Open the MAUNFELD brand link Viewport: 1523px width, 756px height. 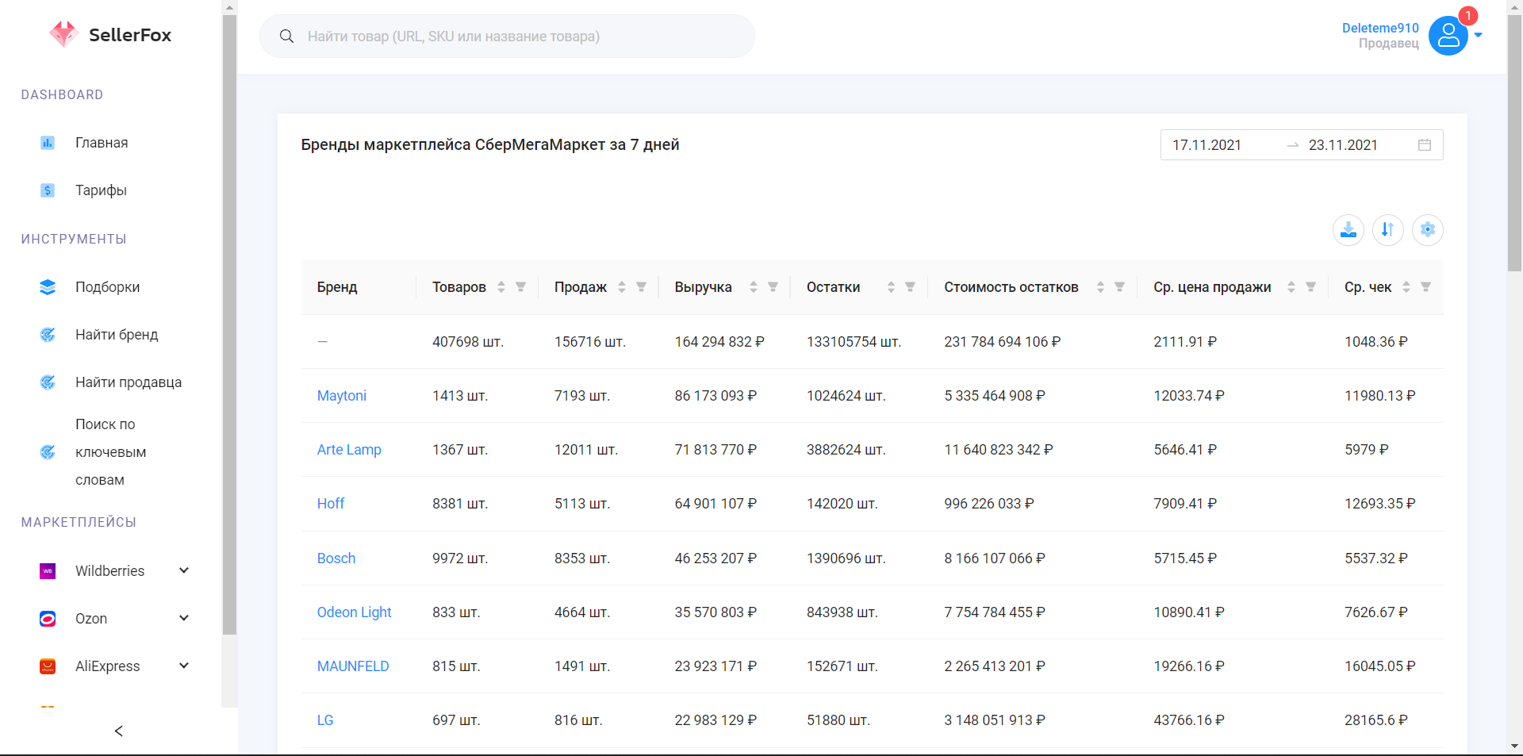click(353, 666)
